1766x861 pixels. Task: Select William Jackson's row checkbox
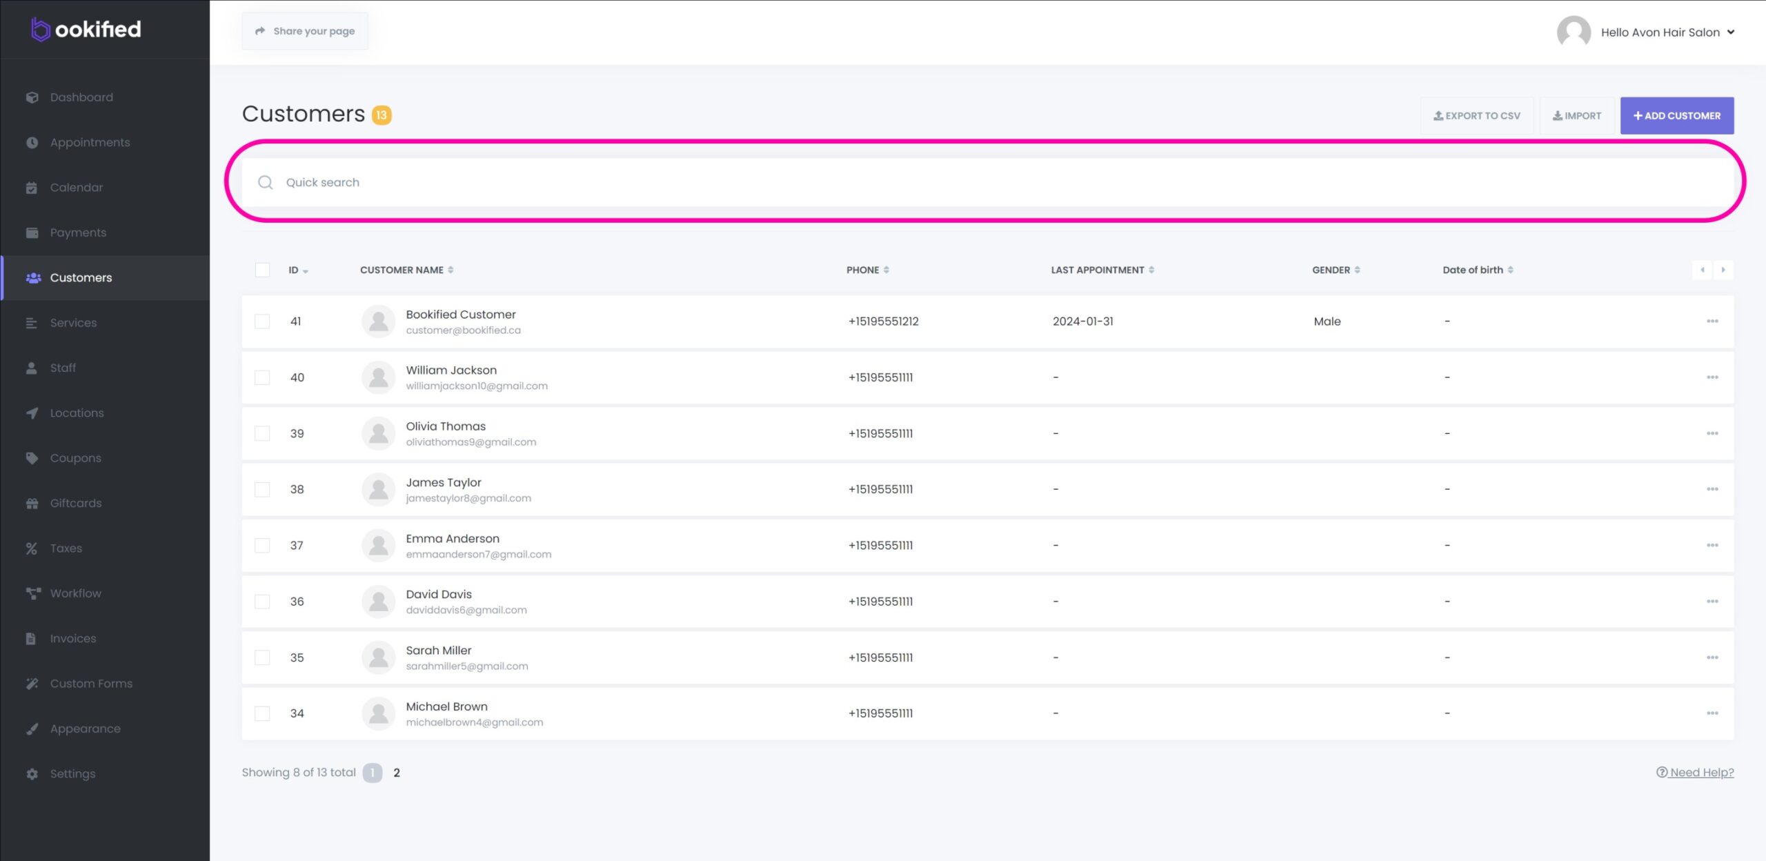(262, 377)
